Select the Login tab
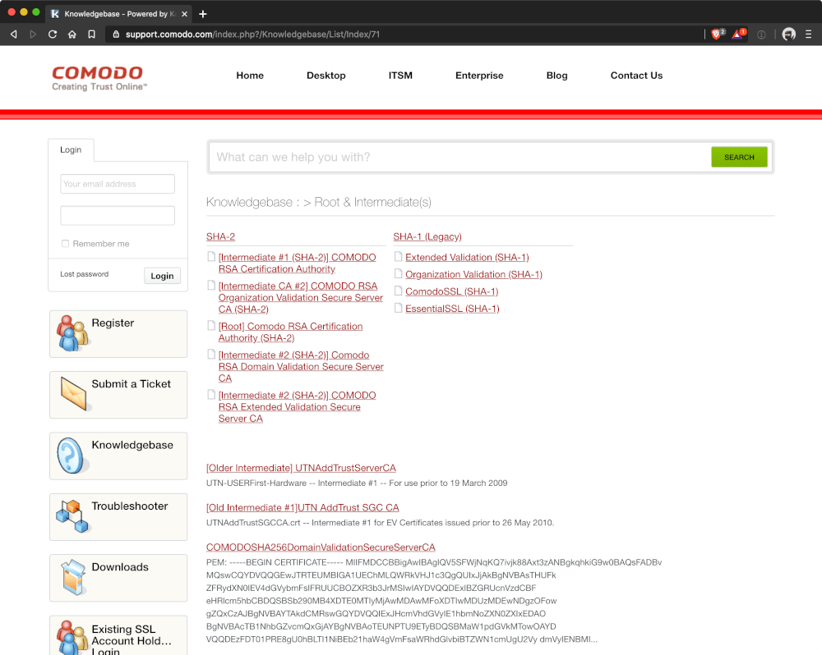 click(x=71, y=149)
